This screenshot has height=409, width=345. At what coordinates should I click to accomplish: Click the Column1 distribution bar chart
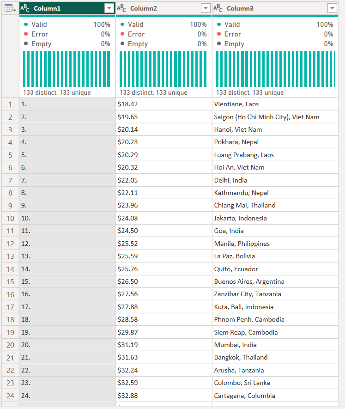pos(67,69)
